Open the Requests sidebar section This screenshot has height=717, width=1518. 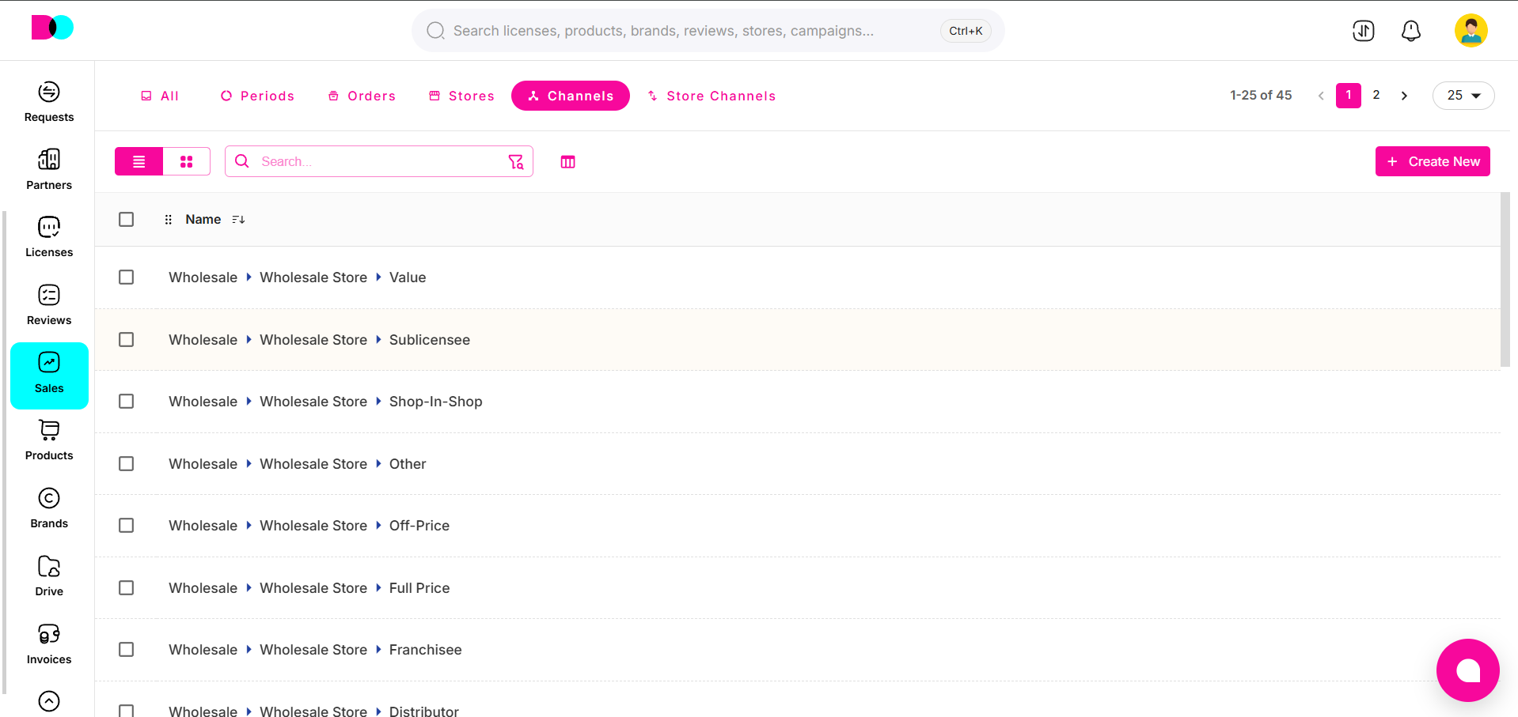pos(49,102)
